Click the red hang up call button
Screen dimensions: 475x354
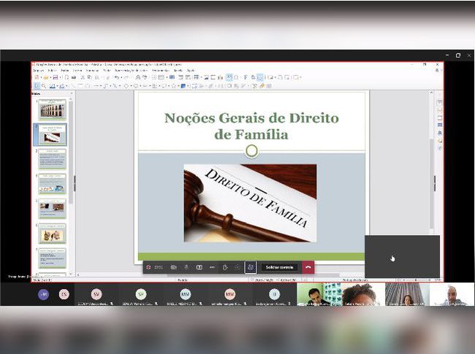point(308,267)
